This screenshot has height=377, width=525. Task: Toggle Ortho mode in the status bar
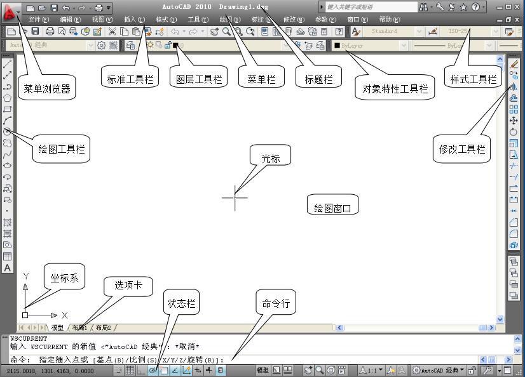click(x=139, y=370)
